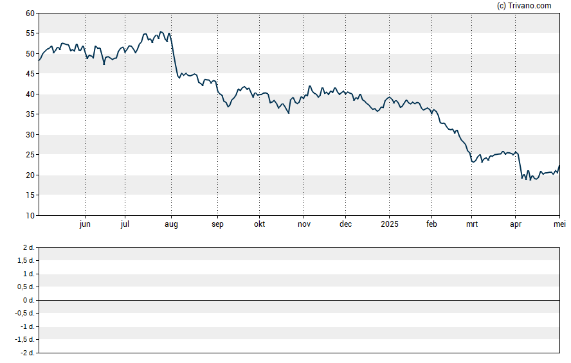Click the '-2 d.' label on lower chart
571x363 pixels.
click(x=27, y=353)
